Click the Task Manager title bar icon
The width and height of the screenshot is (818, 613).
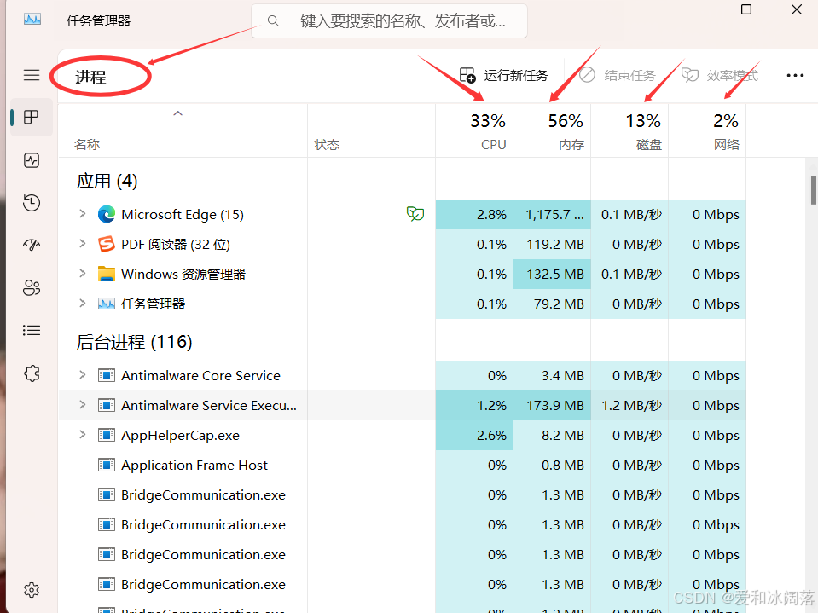pos(32,20)
